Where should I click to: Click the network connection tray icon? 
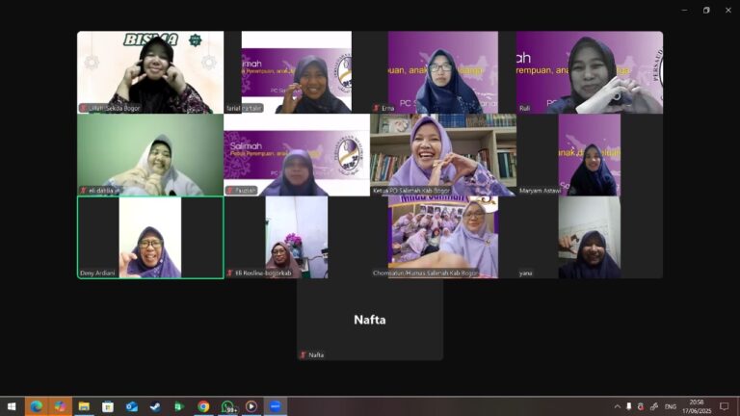653,406
